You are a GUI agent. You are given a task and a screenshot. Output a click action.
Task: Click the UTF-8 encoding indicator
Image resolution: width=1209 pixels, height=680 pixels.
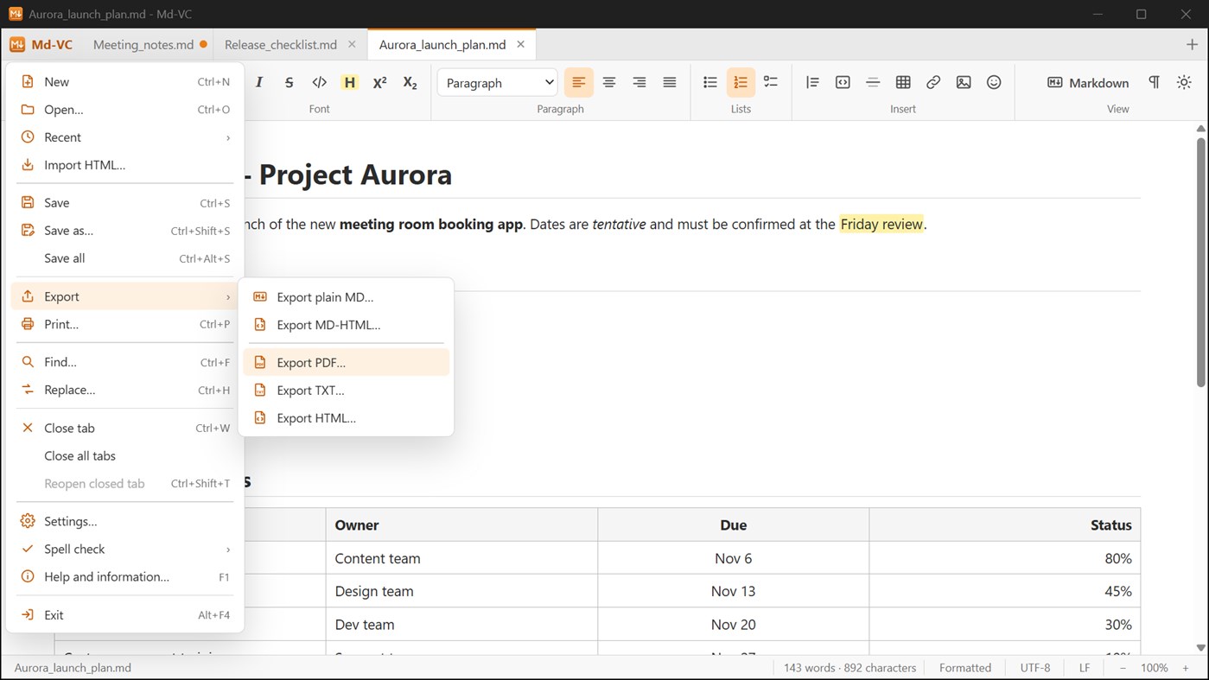click(1035, 668)
